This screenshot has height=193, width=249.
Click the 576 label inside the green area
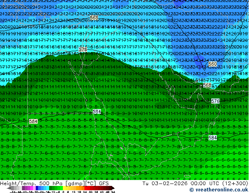(x=215, y=101)
